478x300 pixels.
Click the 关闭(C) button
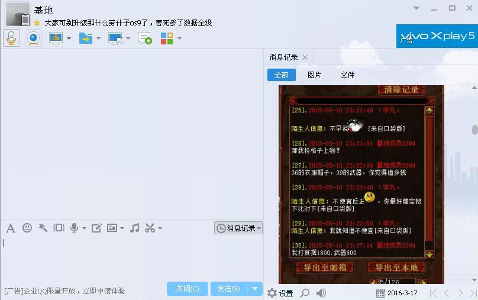tap(187, 289)
